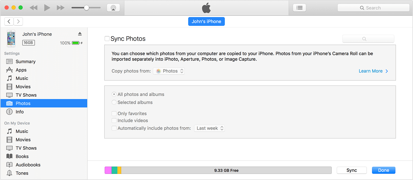Eject John's iPhone
413x180 pixels.
[80, 34]
